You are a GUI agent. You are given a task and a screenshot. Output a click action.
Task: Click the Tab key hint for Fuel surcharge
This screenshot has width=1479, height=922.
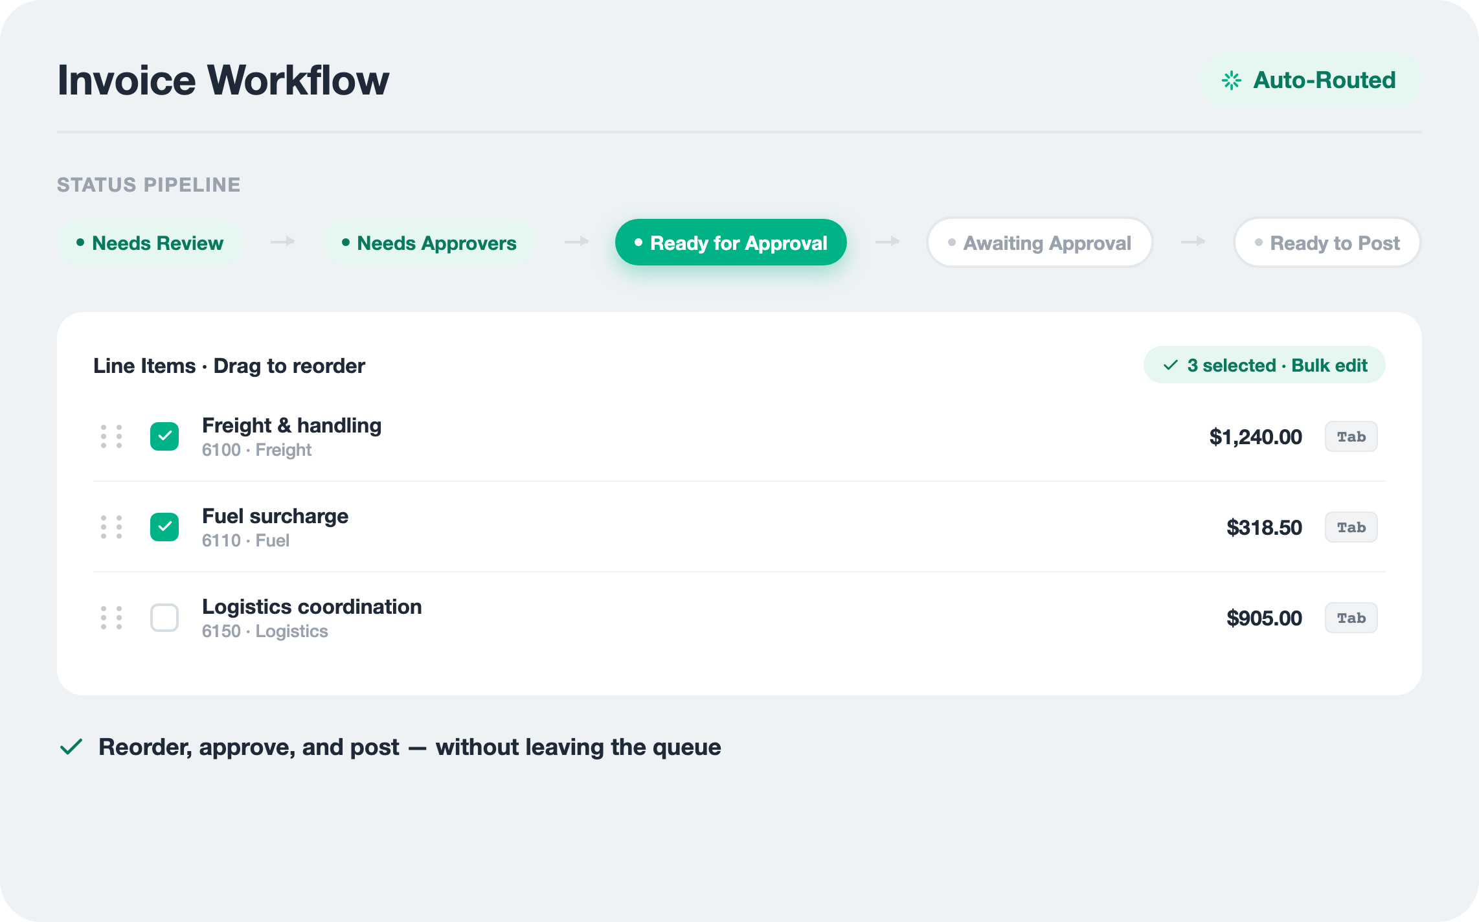[1351, 527]
